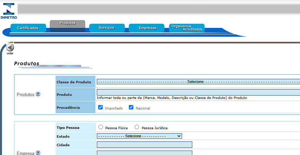Uncheck the Importado checkbox
The height and width of the screenshot is (155, 300).
coord(101,107)
